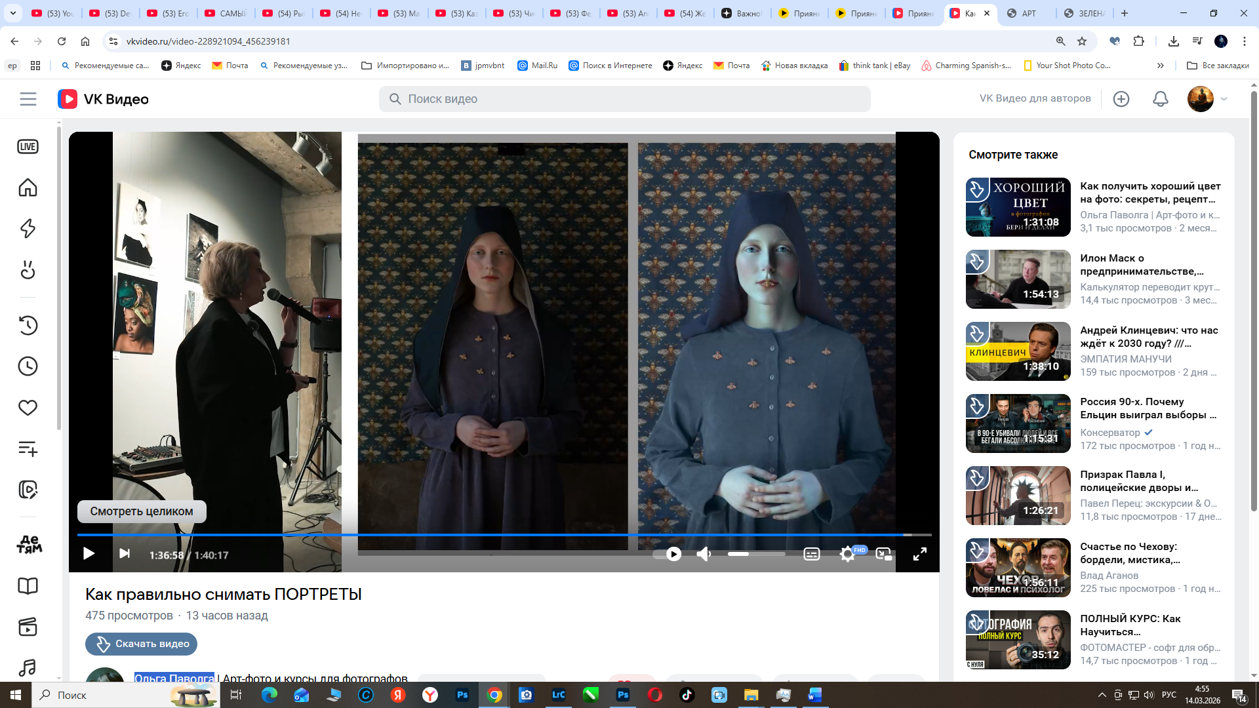Image resolution: width=1259 pixels, height=708 pixels.
Task: Adjust the player volume slider
Action: (755, 555)
